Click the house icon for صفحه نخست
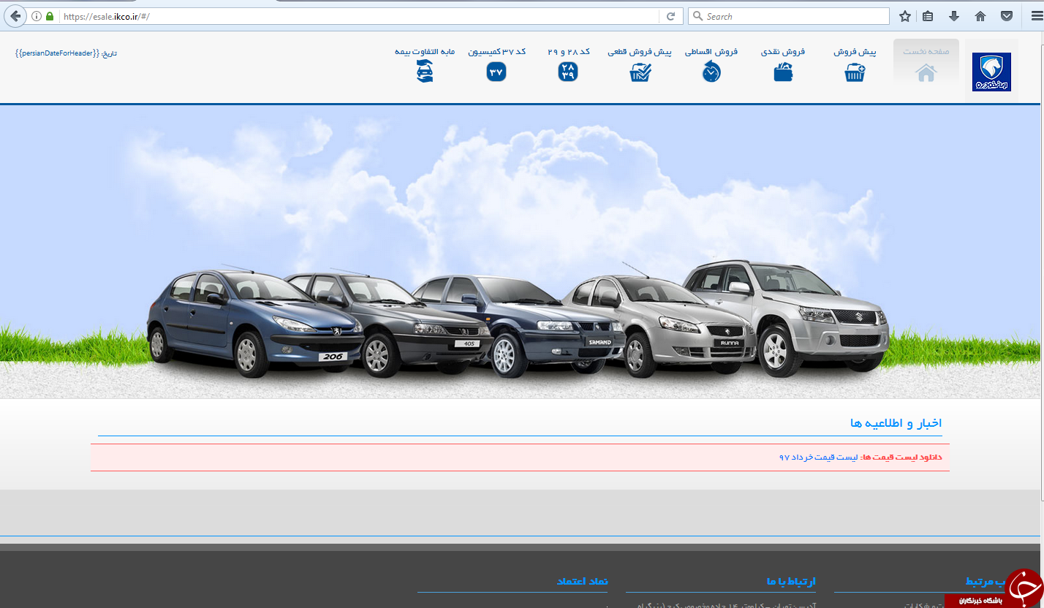1044x608 pixels. 926,72
